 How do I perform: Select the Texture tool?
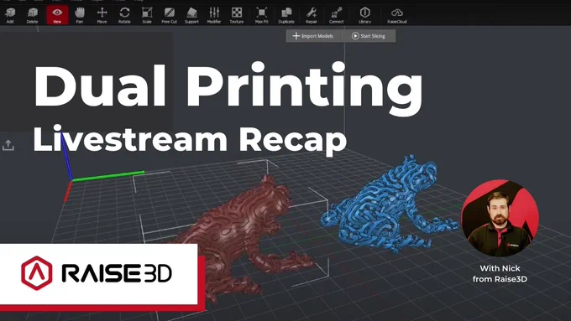pos(236,15)
